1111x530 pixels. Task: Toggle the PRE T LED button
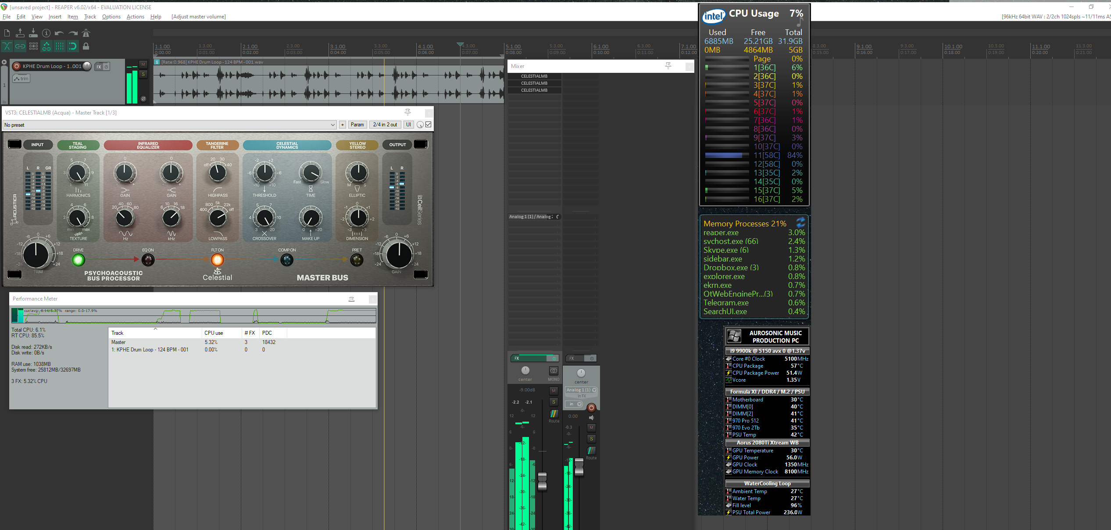357,260
